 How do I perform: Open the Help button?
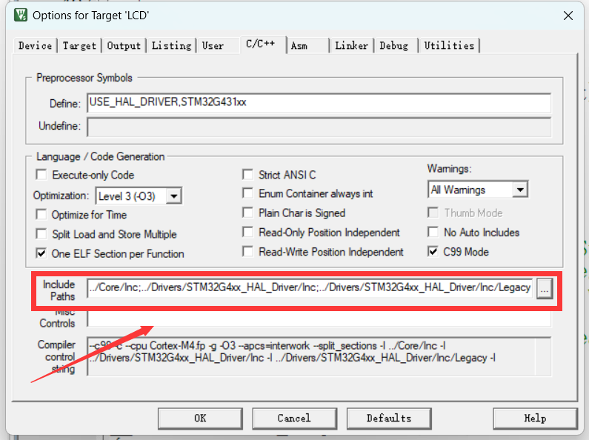[x=535, y=419]
